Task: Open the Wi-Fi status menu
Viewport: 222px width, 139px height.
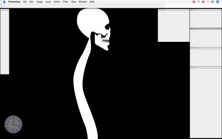Action: pos(208,2)
